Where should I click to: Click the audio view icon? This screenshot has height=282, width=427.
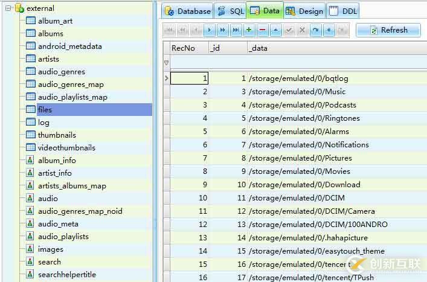30,198
